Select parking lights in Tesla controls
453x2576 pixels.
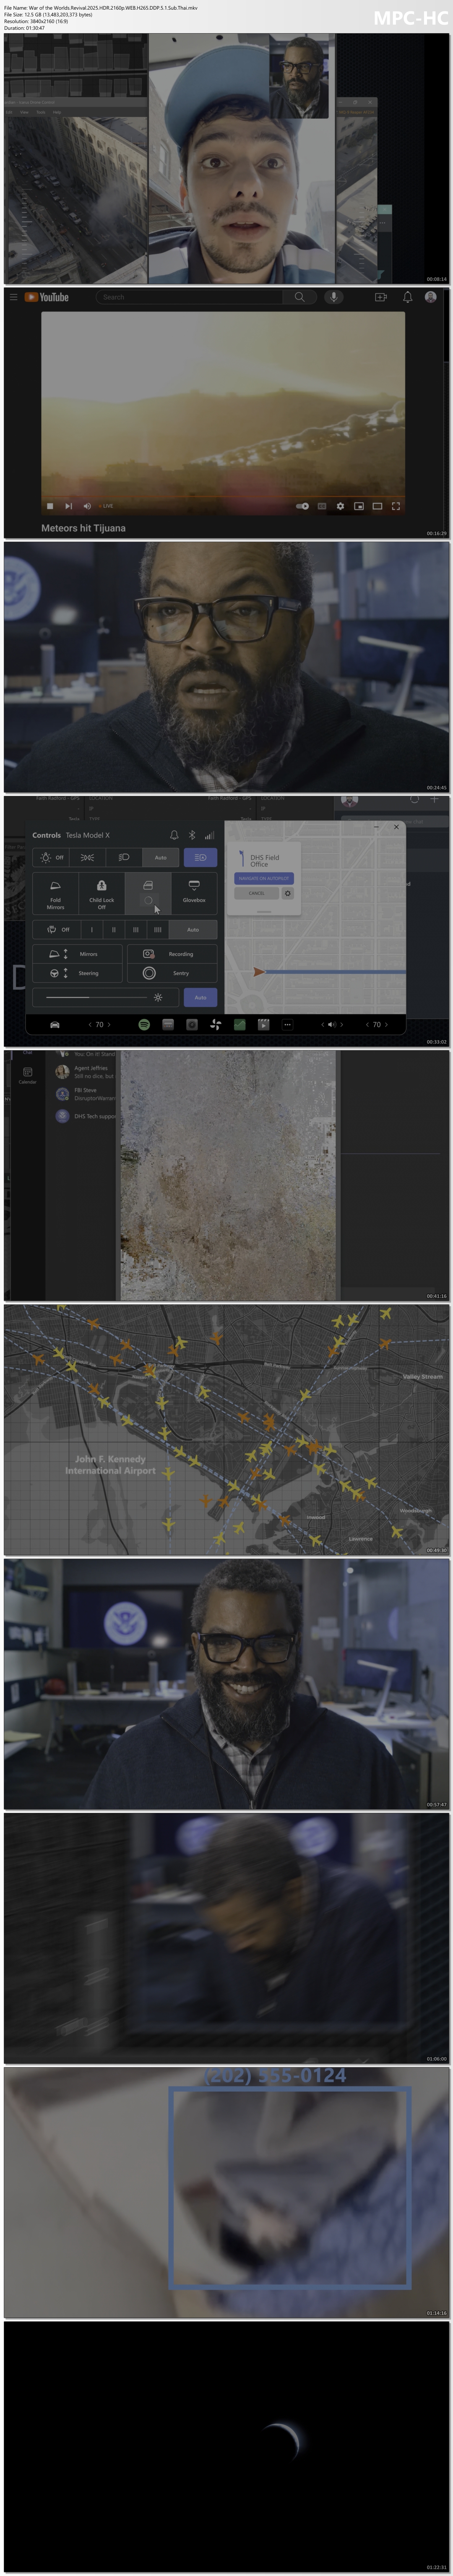[87, 857]
